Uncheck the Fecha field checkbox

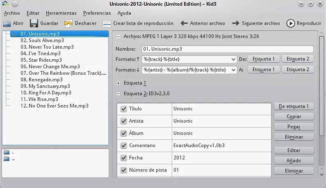click(123, 158)
